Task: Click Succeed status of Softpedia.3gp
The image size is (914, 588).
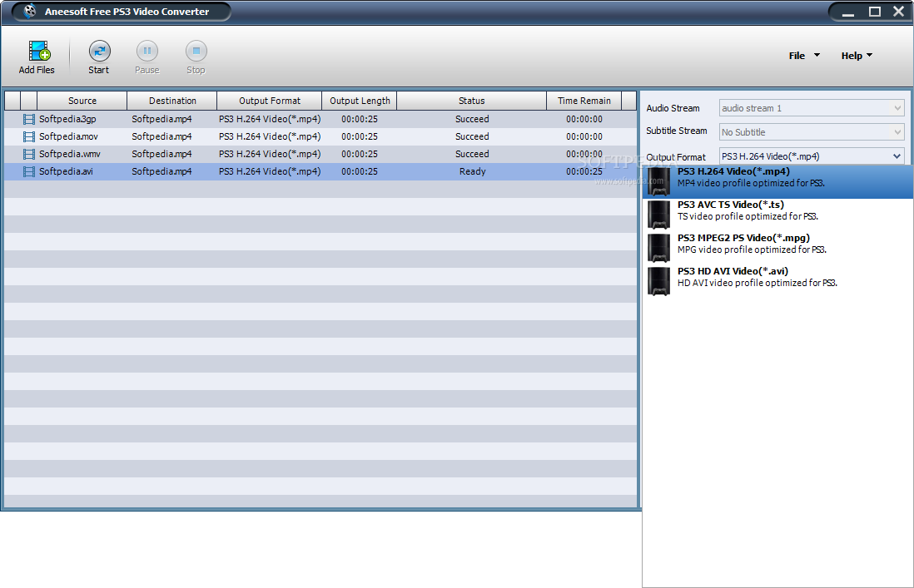Action: pyautogui.click(x=472, y=120)
